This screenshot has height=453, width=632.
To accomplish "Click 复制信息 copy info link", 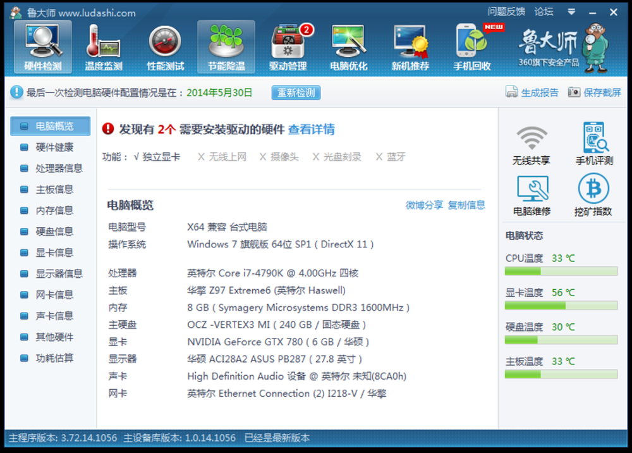I will click(x=466, y=205).
